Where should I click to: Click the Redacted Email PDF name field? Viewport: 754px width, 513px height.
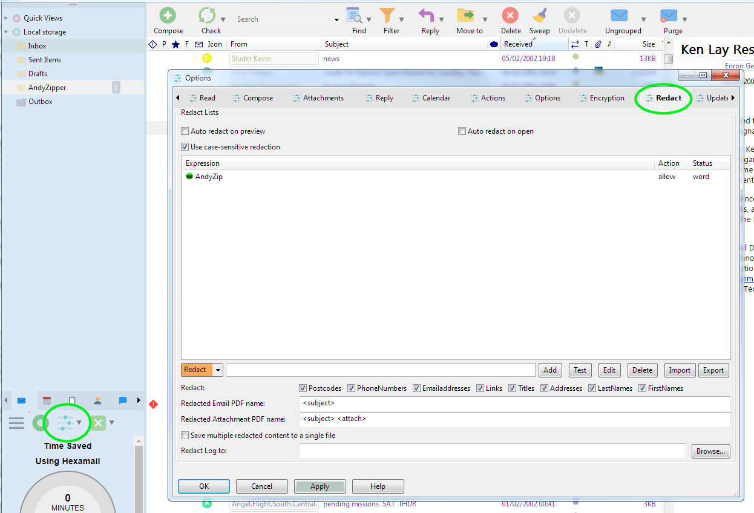pos(514,404)
